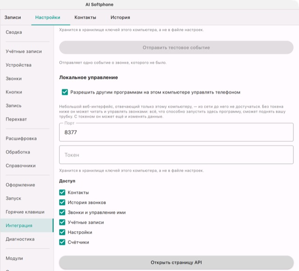The width and height of the screenshot is (299, 271).
Task: Select Сводка in the settings sidebar
Action: pyautogui.click(x=14, y=32)
